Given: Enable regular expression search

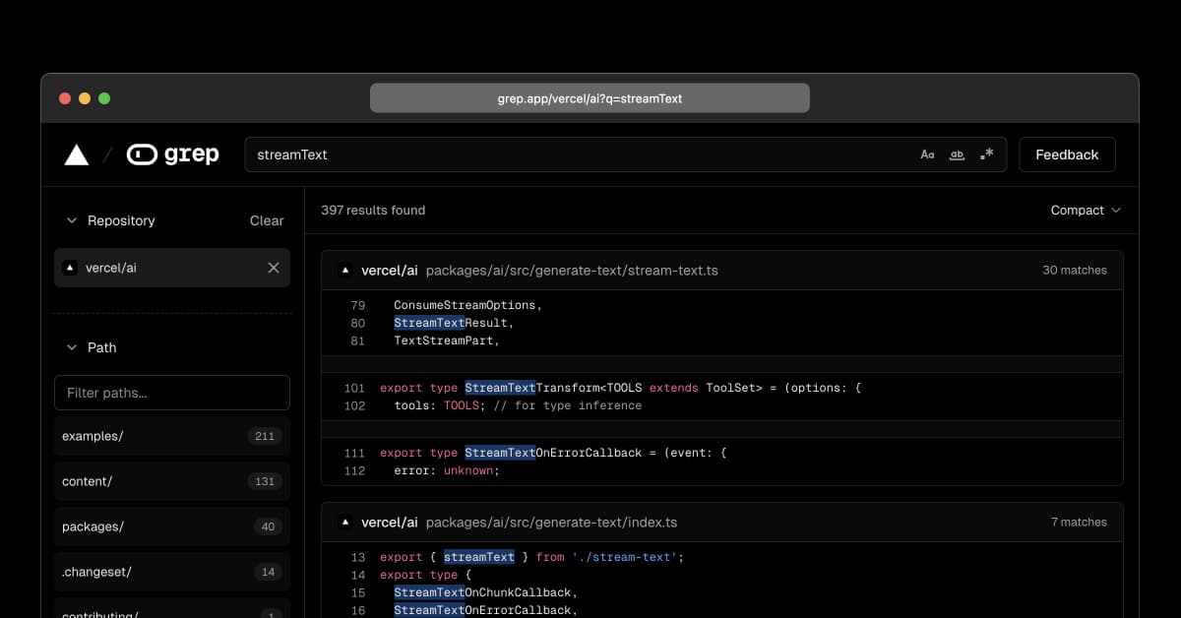Looking at the screenshot, I should (986, 154).
